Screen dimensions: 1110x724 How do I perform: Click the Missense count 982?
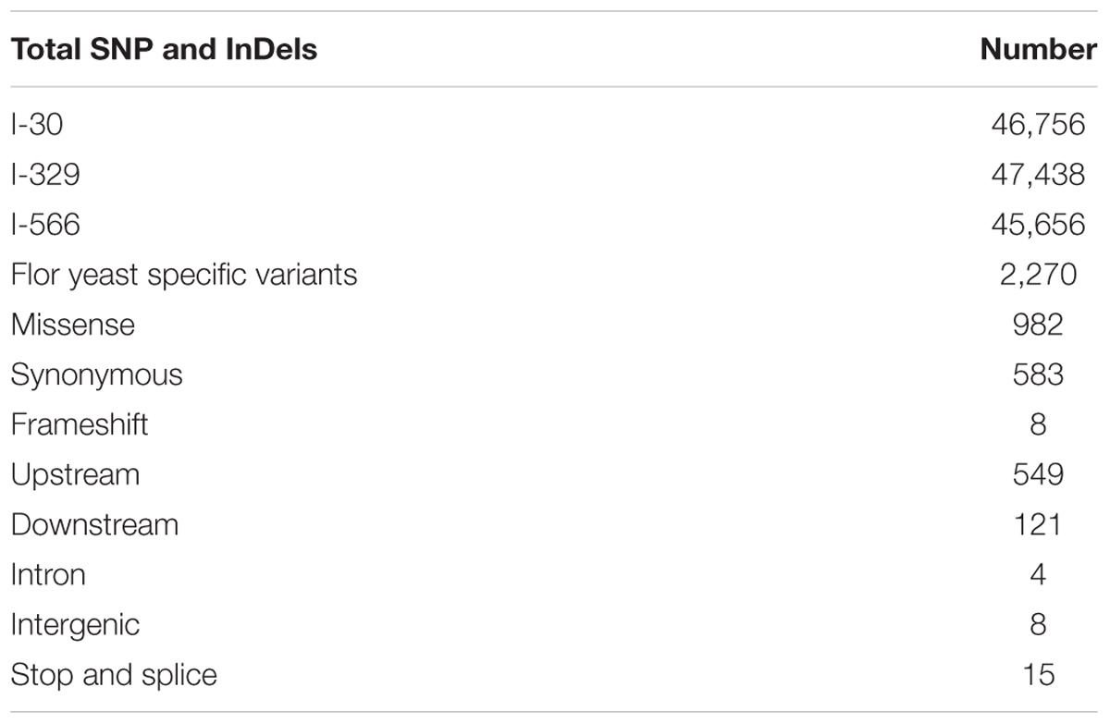(1038, 325)
